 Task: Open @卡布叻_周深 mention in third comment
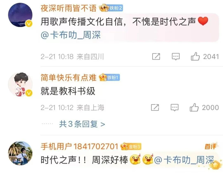[184, 160]
